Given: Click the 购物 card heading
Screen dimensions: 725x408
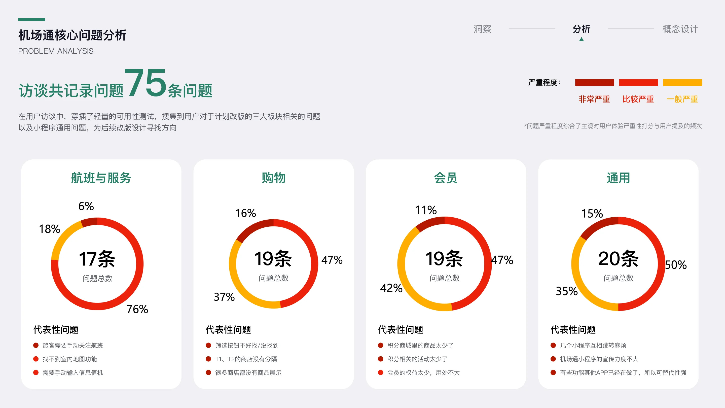Looking at the screenshot, I should tap(274, 178).
